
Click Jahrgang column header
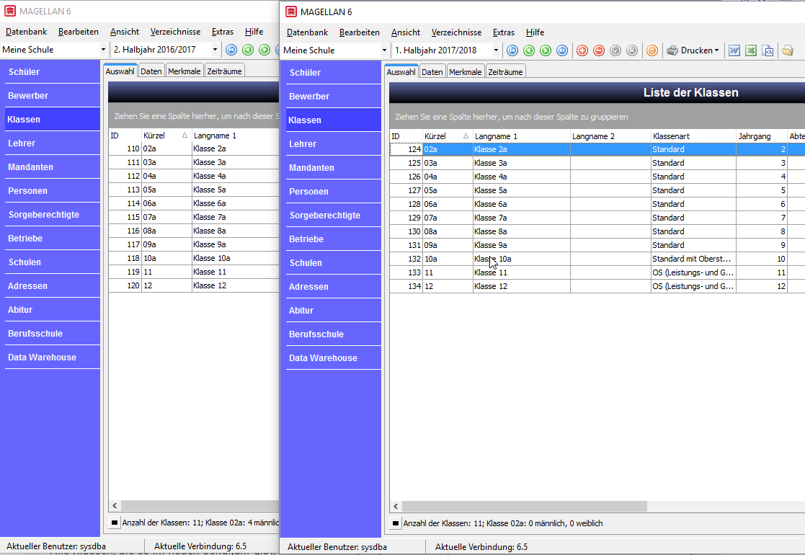[761, 136]
